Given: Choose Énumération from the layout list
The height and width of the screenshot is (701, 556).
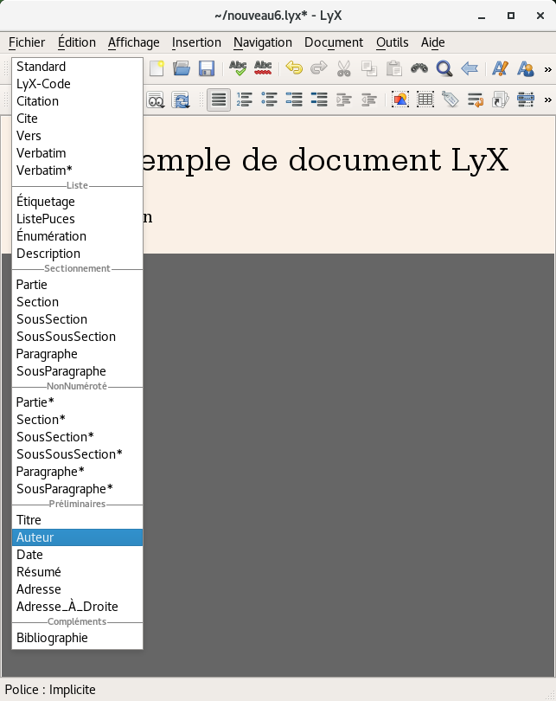Looking at the screenshot, I should pyautogui.click(x=77, y=236).
